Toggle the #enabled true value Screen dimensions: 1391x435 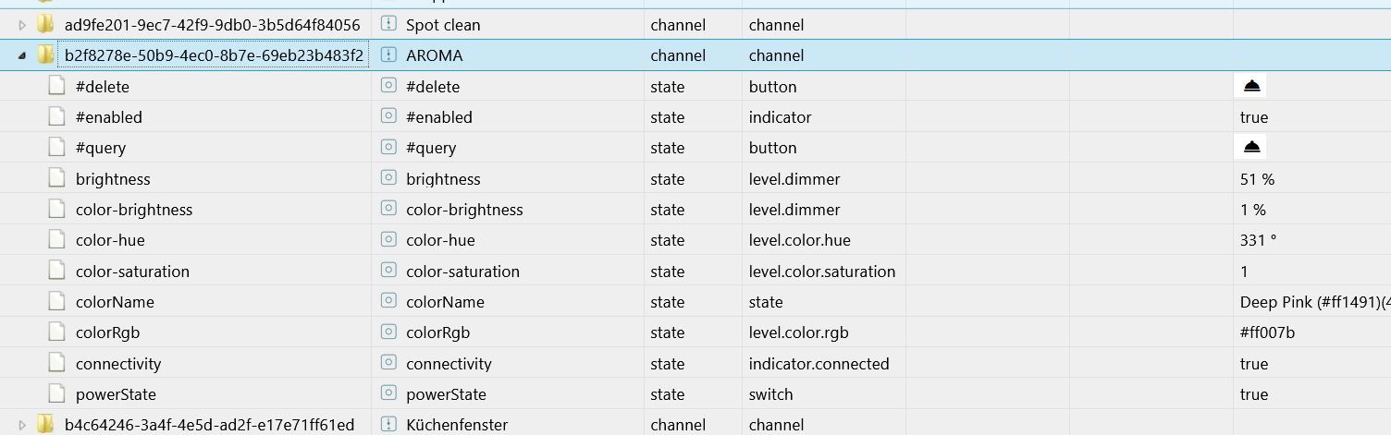pyautogui.click(x=1253, y=117)
